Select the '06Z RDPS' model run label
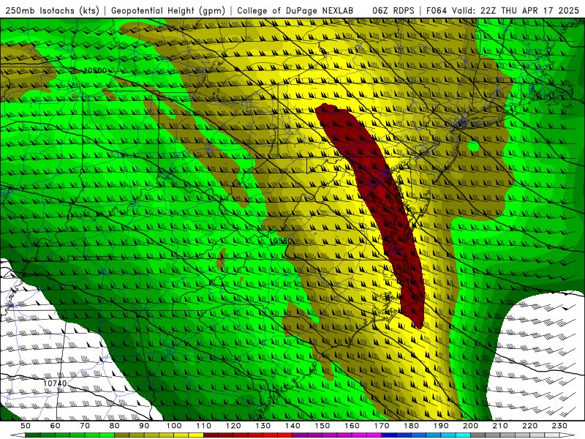The height and width of the screenshot is (439, 585). [393, 10]
